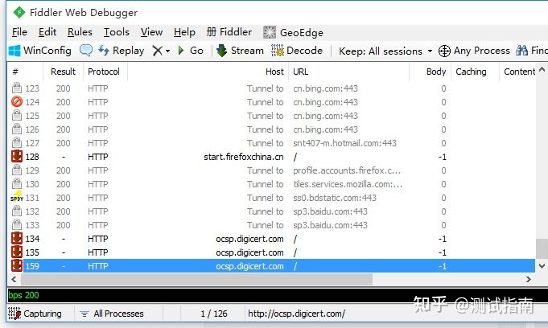The height and width of the screenshot is (328, 548).
Task: Click the right arrow of horizontal scrollbar
Action: (x=529, y=280)
